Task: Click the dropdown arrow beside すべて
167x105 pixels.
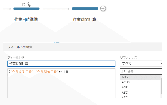Action: pyautogui.click(x=161, y=64)
